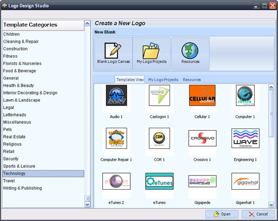
Task: Click the 'Template Categories' header
Action: click(43, 25)
